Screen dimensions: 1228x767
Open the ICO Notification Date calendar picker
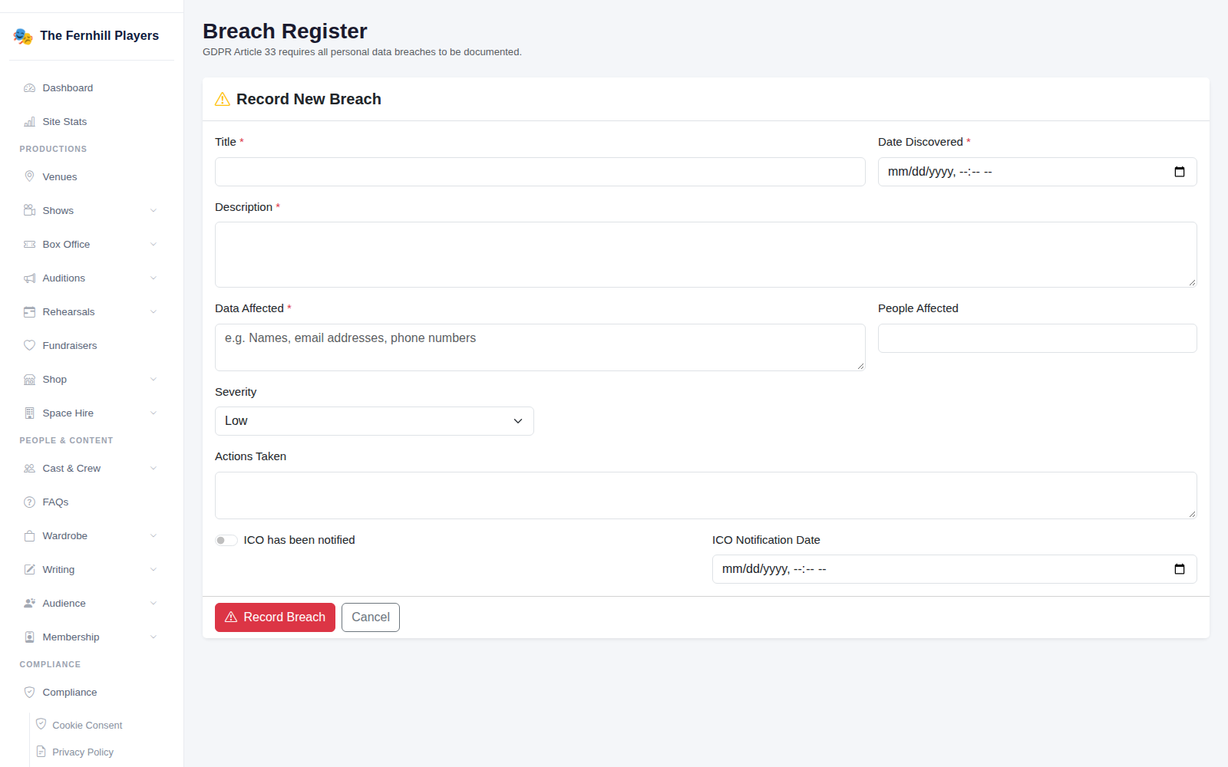coord(1180,569)
